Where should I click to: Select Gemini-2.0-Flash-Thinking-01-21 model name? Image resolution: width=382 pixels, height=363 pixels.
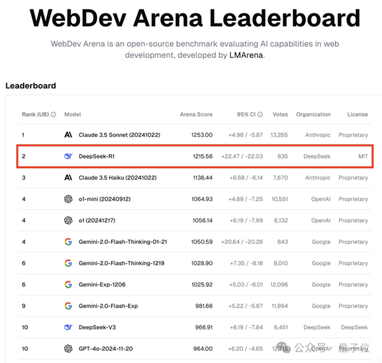pos(124,242)
